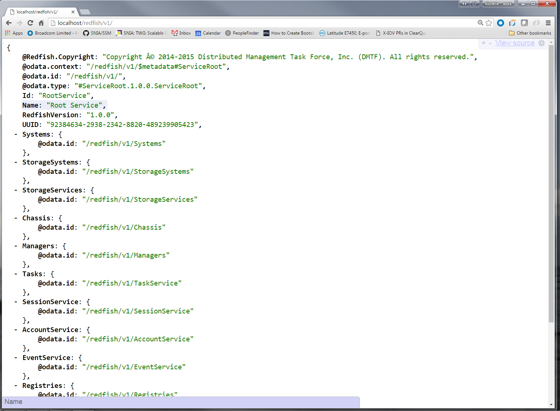Collapse the EventService JSON node
This screenshot has height=411, width=560.
(16, 358)
